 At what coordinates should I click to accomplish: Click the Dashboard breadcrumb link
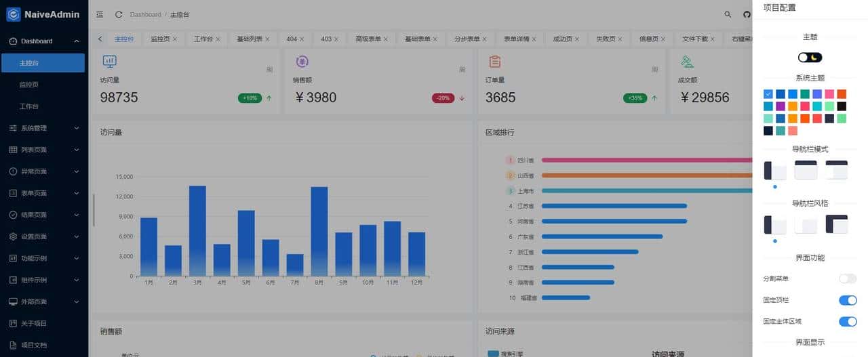pos(146,14)
